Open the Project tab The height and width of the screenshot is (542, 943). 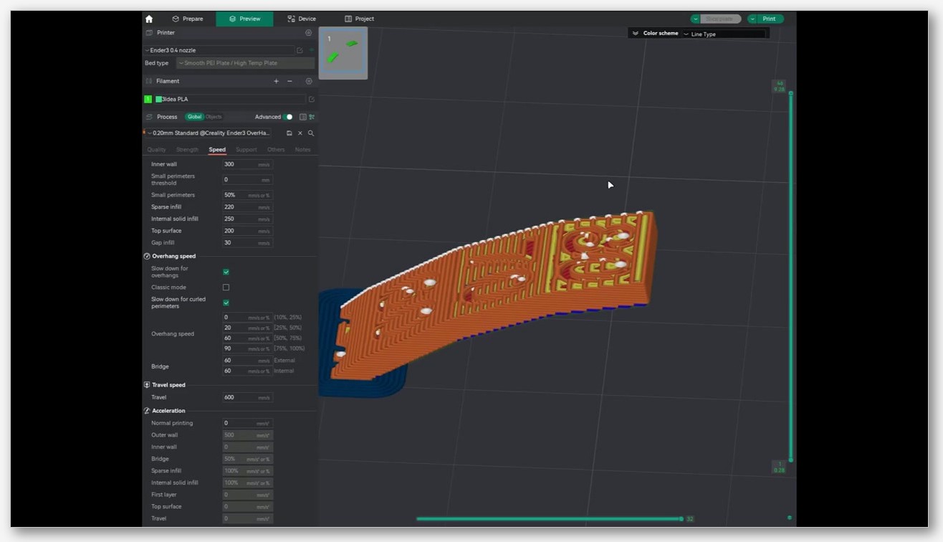(359, 19)
